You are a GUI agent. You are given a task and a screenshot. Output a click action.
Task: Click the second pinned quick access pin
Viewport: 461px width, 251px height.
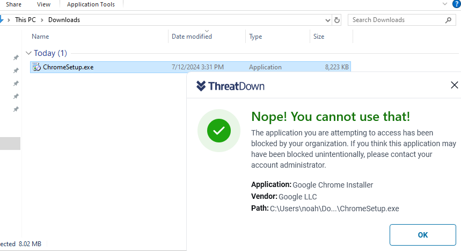tap(16, 70)
